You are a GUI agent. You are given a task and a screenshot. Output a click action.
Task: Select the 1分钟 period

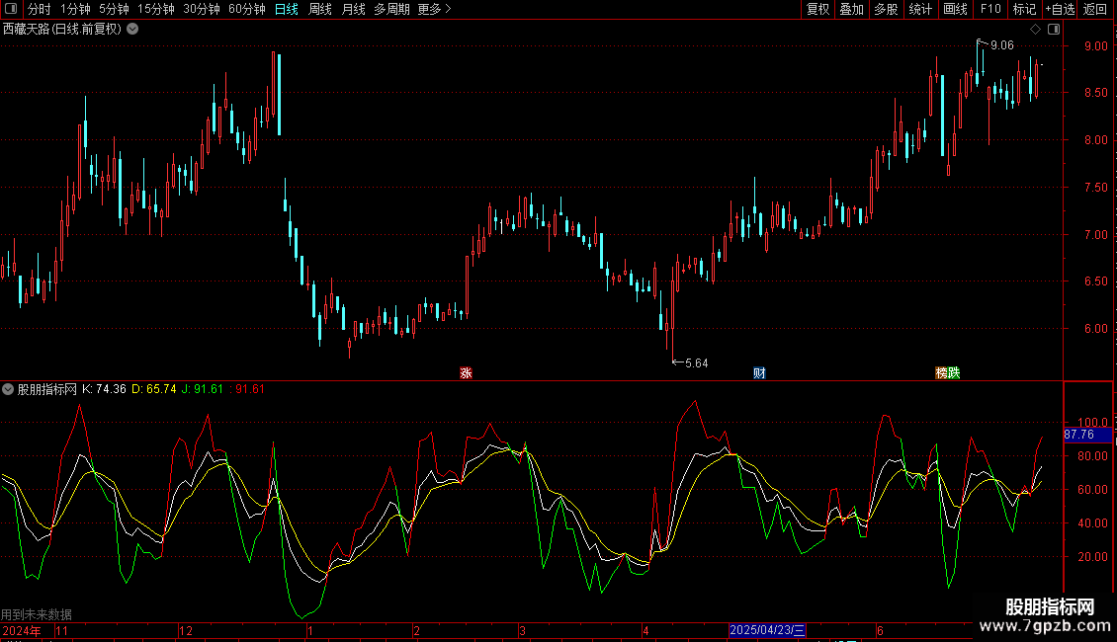click(75, 9)
